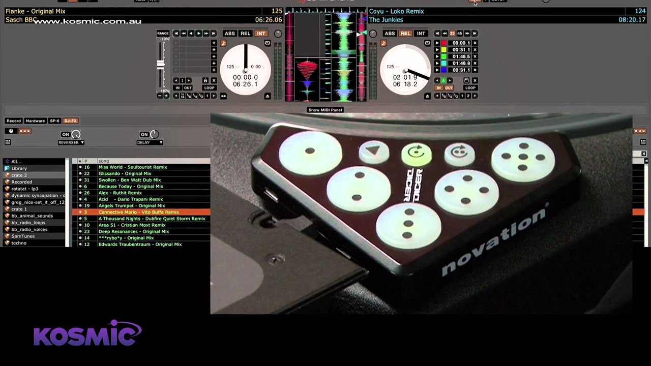Screen dimensions: 651x366
Task: Lock the loop on left deck
Action: (205, 80)
